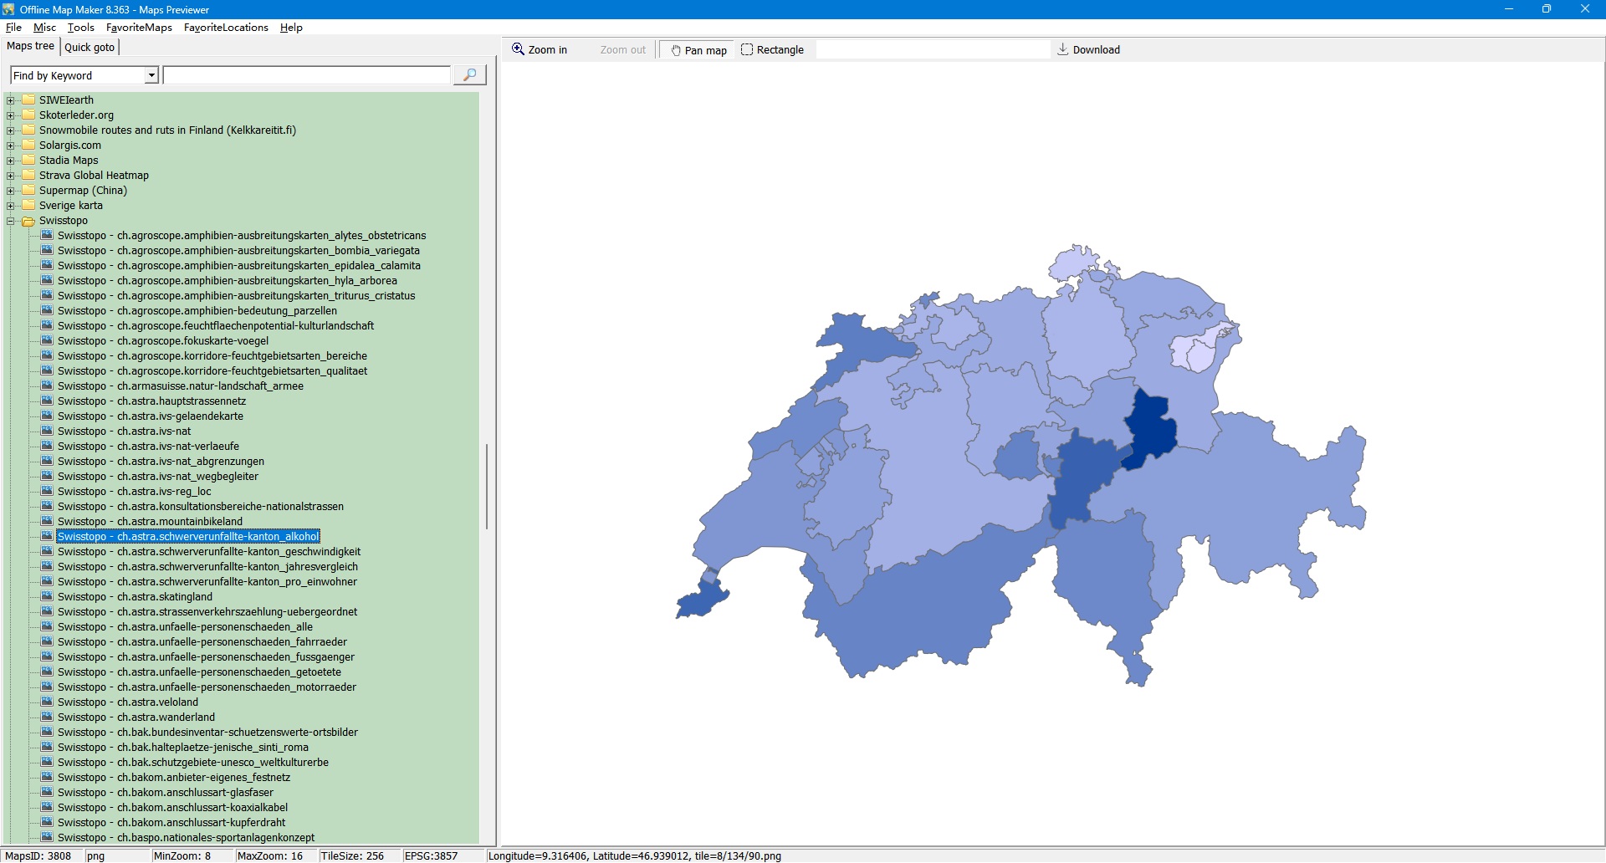Click the Swisstopo open folder icon
This screenshot has width=1606, height=863.
[28, 221]
